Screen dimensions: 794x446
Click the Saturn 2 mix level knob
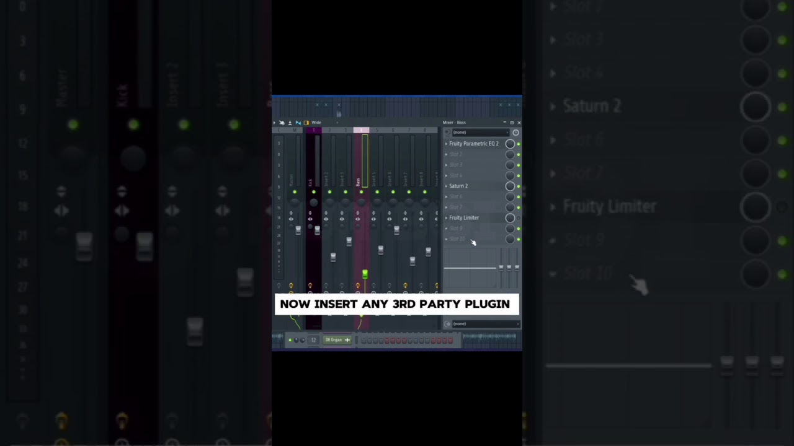[x=510, y=186]
